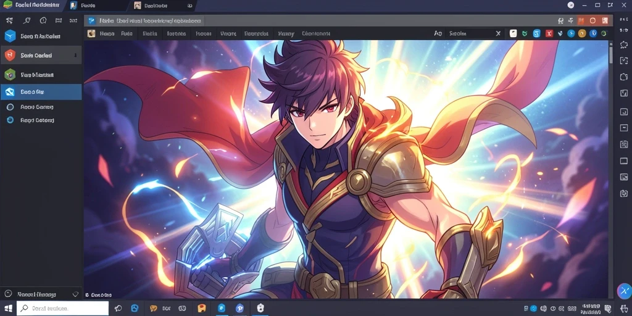This screenshot has height=316, width=632.
Task: Click the blue circular icon in the system tray
Action: (533, 309)
